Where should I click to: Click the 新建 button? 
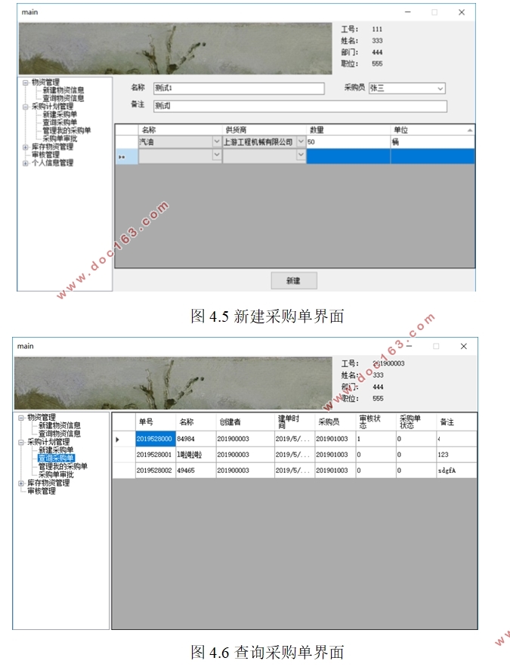click(x=294, y=281)
